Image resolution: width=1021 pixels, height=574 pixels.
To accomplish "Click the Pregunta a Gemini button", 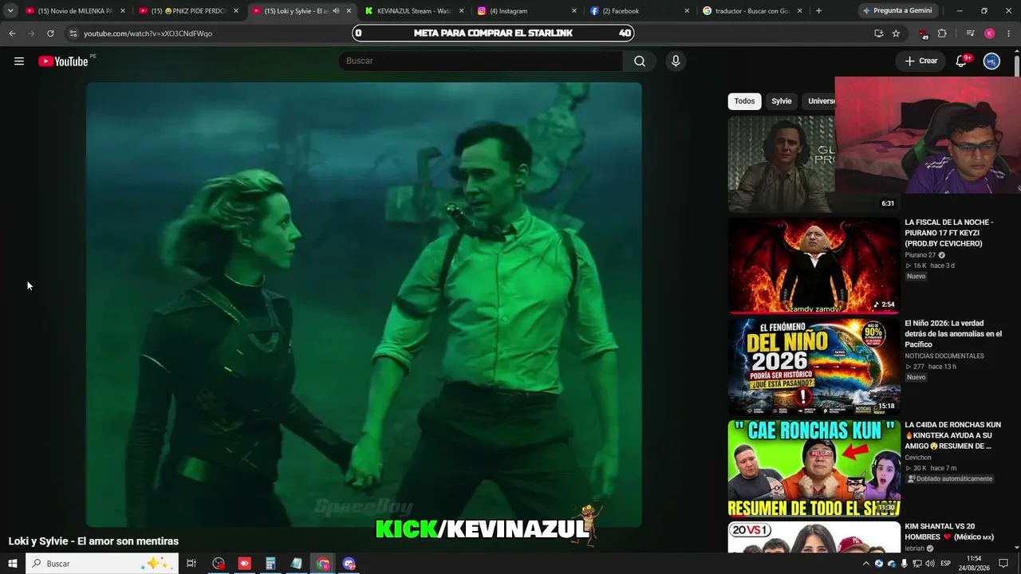I will pyautogui.click(x=897, y=11).
